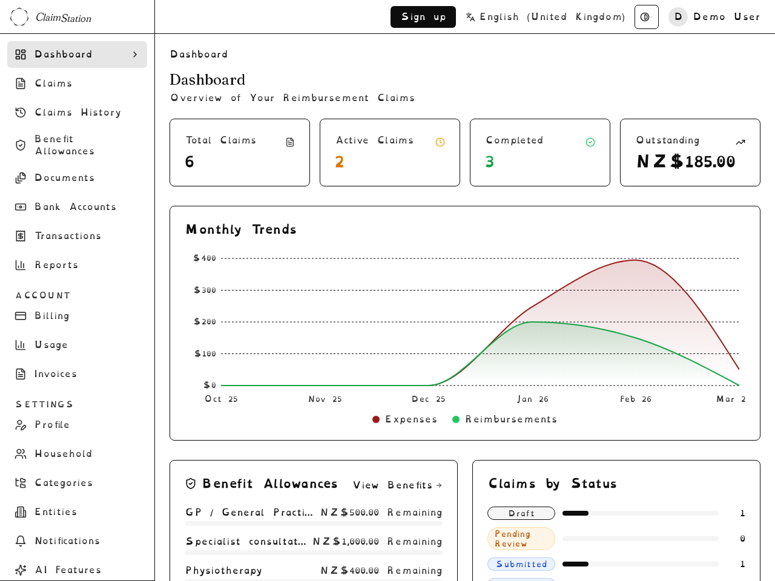Click the Billing credit card icon
Image resolution: width=775 pixels, height=581 pixels.
click(x=21, y=316)
